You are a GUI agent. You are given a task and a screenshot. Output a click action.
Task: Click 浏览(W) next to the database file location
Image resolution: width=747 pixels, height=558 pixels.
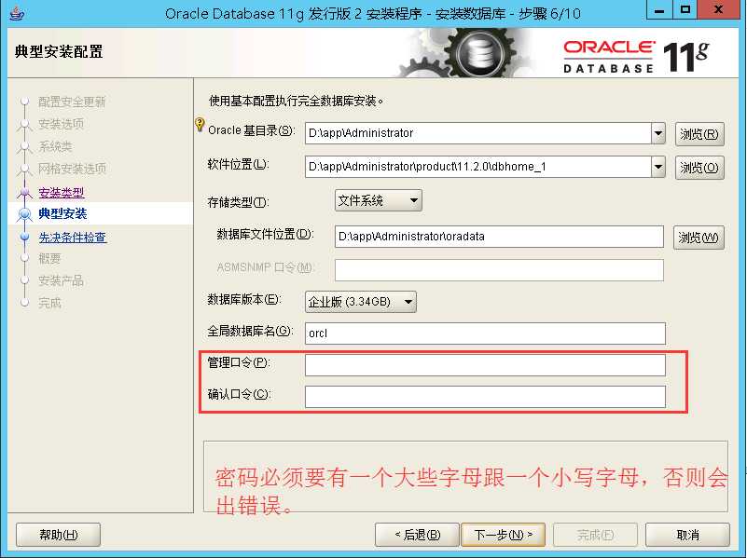click(x=699, y=238)
